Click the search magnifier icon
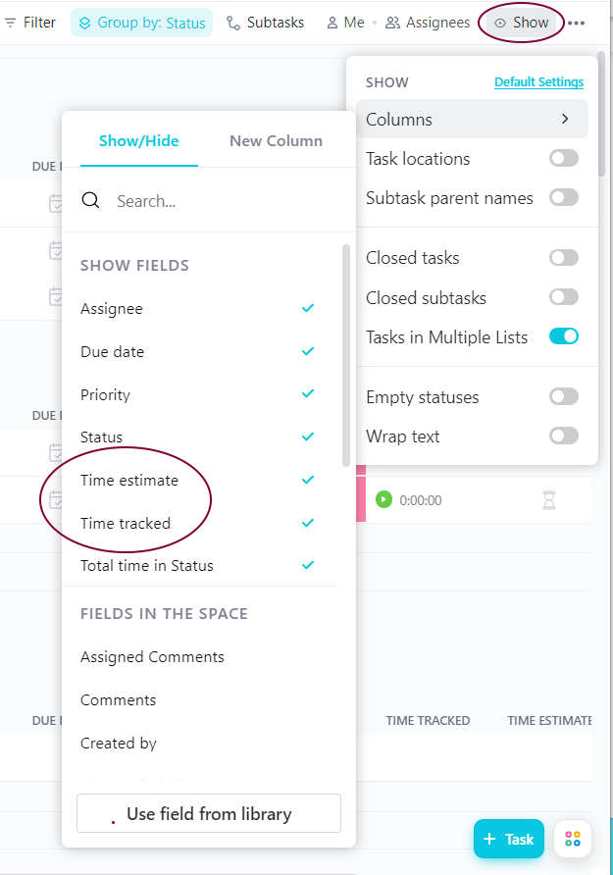Image resolution: width=613 pixels, height=875 pixels. click(x=90, y=200)
